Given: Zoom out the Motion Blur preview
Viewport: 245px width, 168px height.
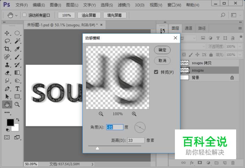Looking at the screenshot, I should (x=101, y=114).
